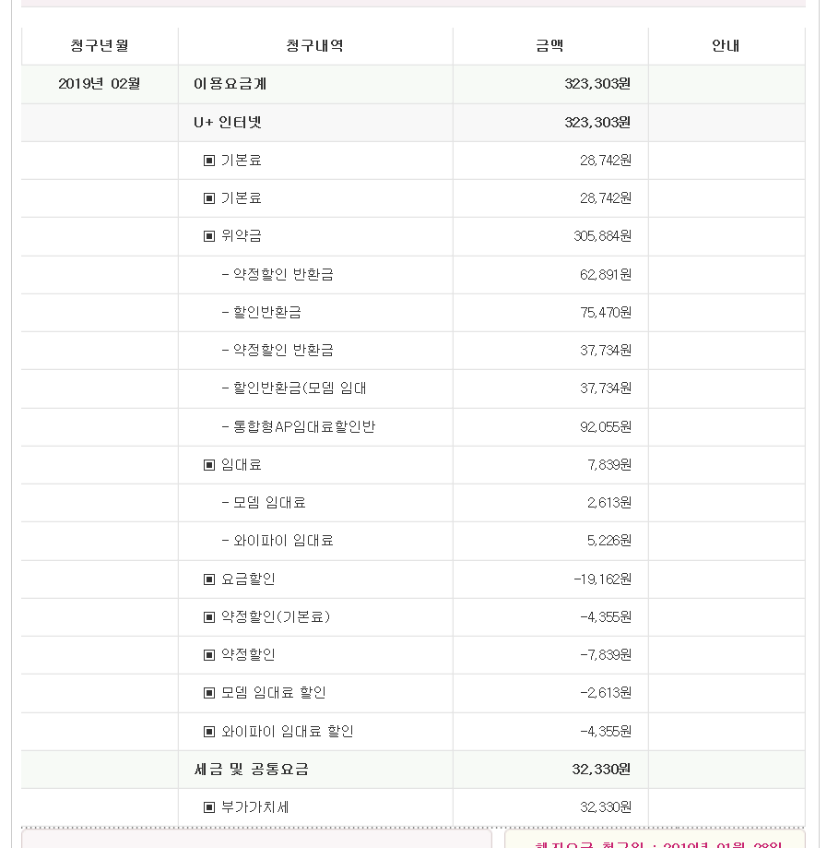This screenshot has width=827, height=848.
Task: Click the square icon before 모뎀 임대료 할인
Action: coord(209,693)
